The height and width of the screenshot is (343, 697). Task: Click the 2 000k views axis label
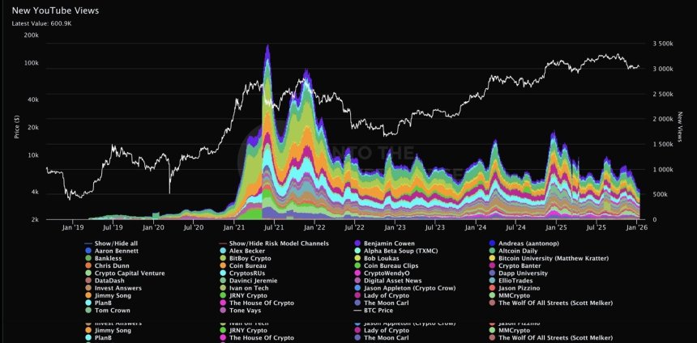pos(663,120)
